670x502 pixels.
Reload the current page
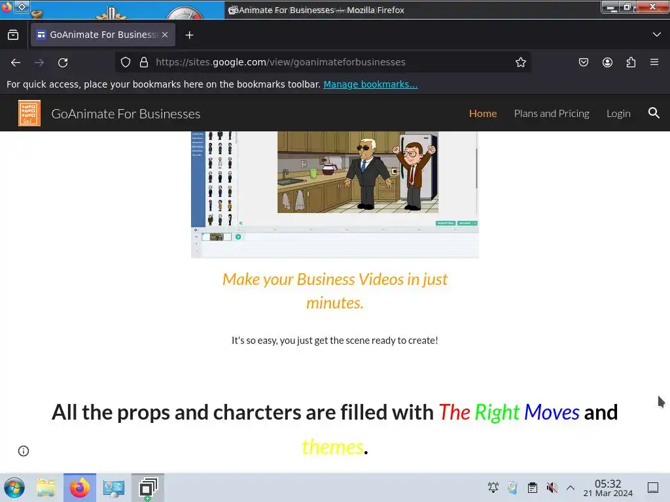point(63,62)
